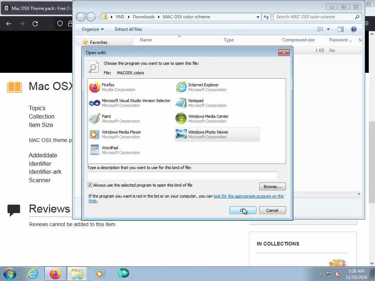Image resolution: width=375 pixels, height=281 pixels.
Task: Switch to the Mac OSX Theme pack browser tab
Action: pos(37,8)
